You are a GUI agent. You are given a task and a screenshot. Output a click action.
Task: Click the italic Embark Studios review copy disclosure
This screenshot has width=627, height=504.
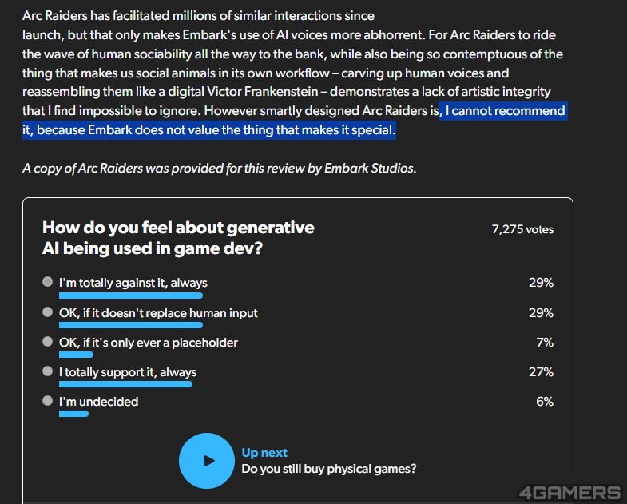(x=220, y=169)
